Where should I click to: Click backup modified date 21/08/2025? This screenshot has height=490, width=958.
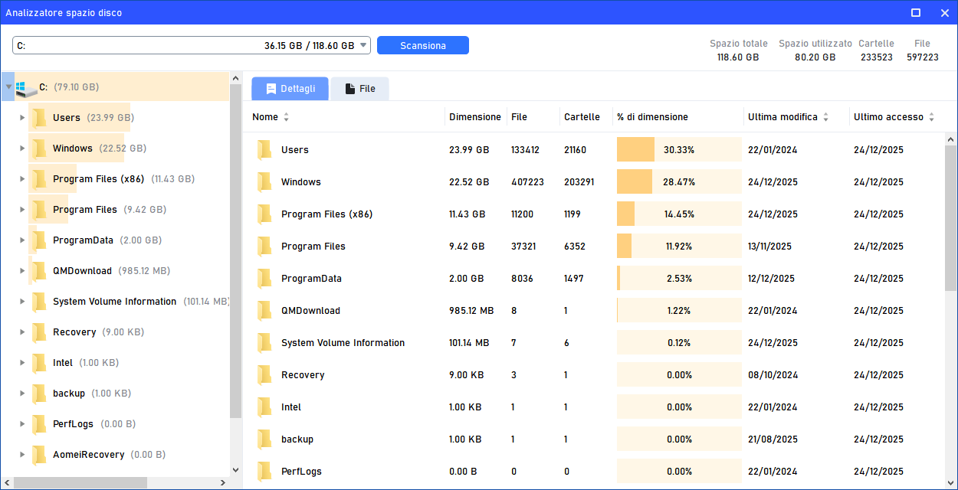point(773,439)
